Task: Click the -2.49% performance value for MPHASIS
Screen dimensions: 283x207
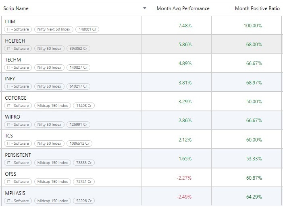Action: (x=184, y=197)
